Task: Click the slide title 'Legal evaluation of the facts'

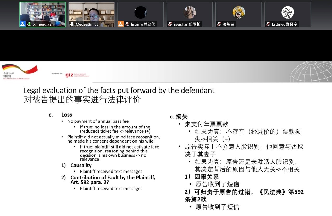Action: [x=119, y=90]
